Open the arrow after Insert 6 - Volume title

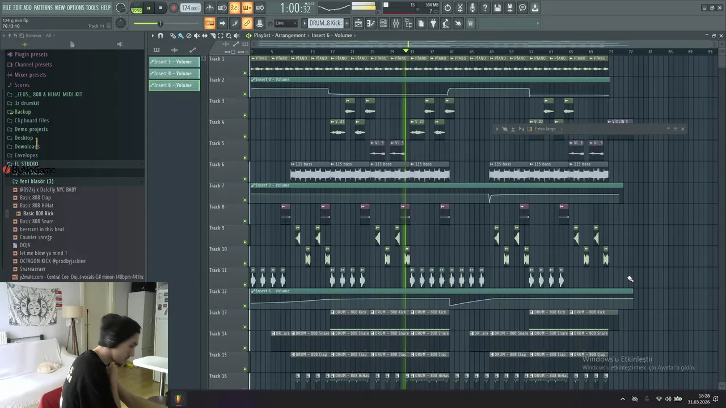click(355, 35)
